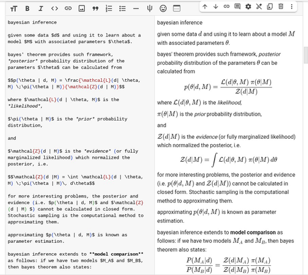This screenshot has height=275, width=308.
Task: Insert an image into the text cell
Action: click(82, 8)
